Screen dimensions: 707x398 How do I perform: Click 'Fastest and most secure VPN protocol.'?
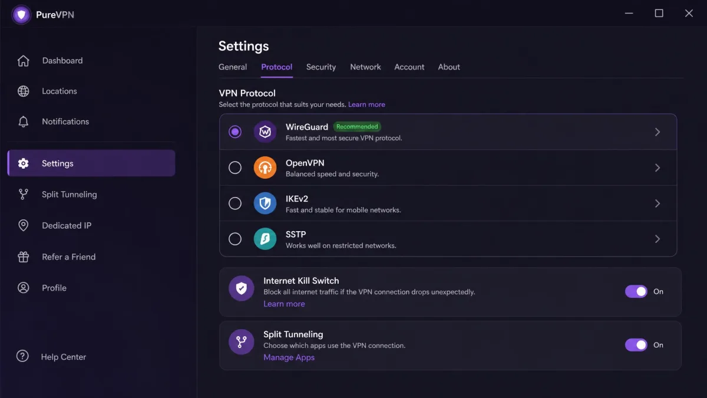[344, 138]
